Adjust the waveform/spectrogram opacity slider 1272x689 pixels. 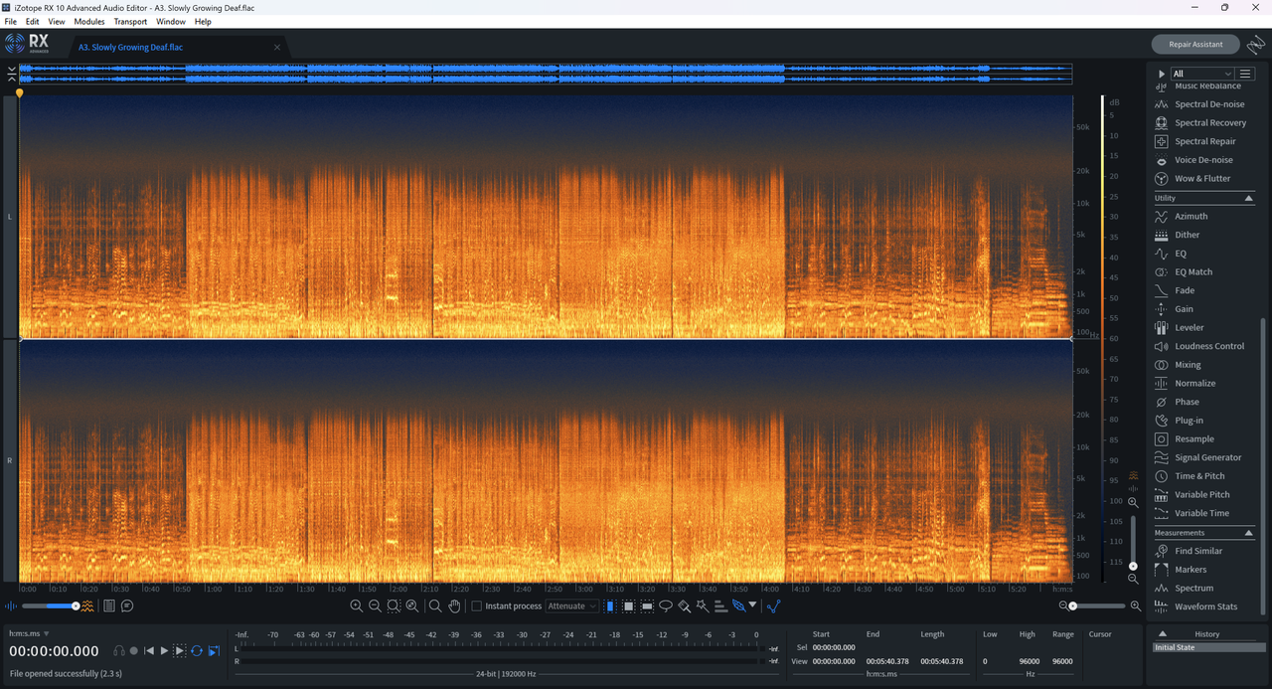tap(49, 606)
